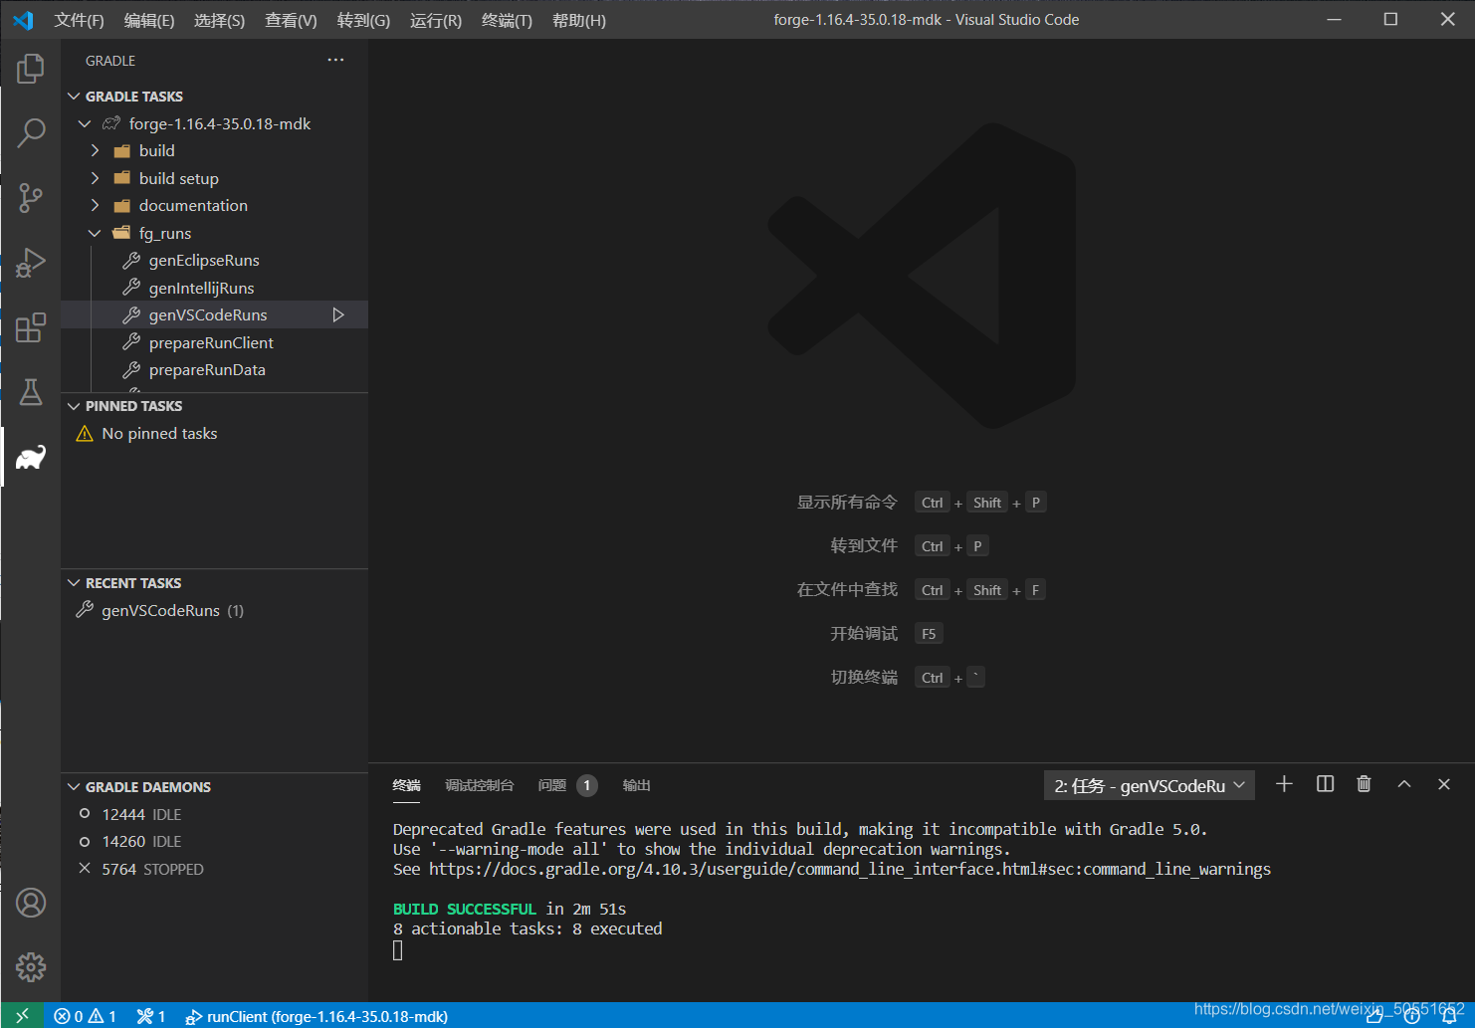Image resolution: width=1475 pixels, height=1028 pixels.
Task: Open the Manage gear icon
Action: [31, 966]
